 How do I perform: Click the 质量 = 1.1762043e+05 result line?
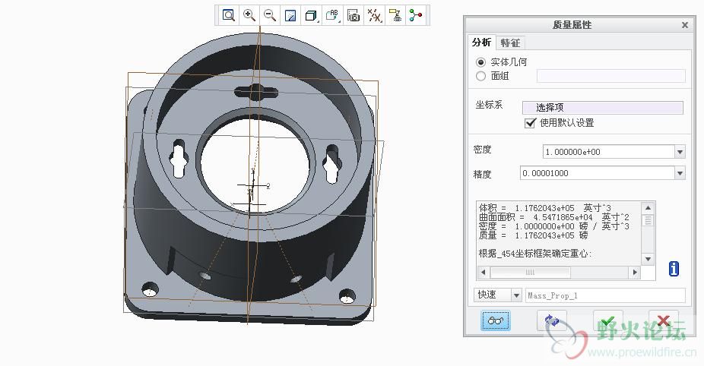pyautogui.click(x=533, y=235)
